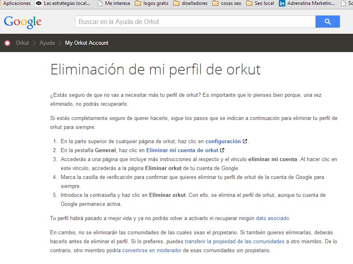Click '¿Estás seguro de que no vas' sentence

coord(186,99)
